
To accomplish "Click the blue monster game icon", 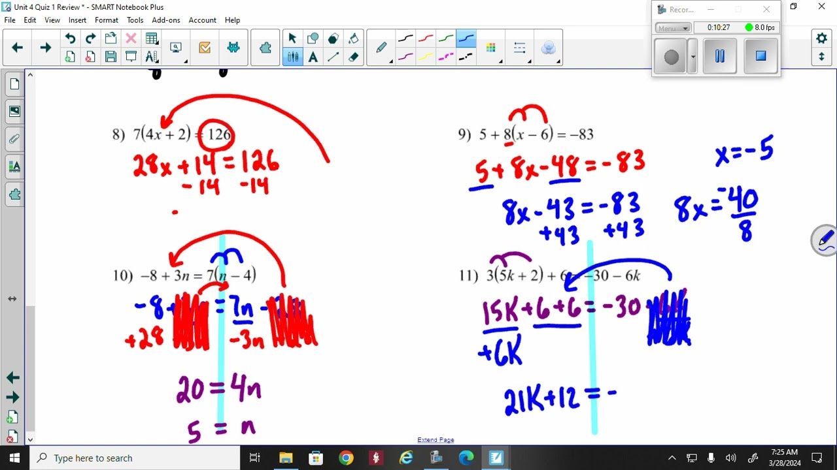I will pos(233,48).
